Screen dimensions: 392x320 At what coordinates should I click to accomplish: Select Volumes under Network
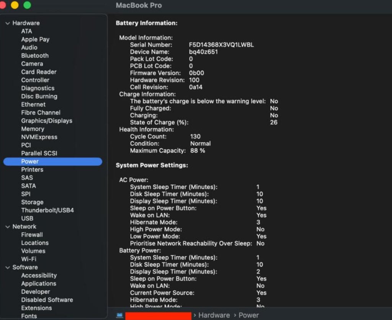tap(33, 251)
